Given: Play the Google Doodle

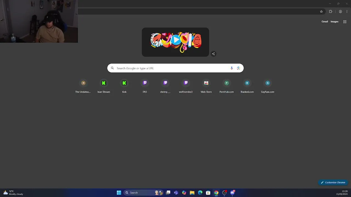Looking at the screenshot, I should [175, 40].
